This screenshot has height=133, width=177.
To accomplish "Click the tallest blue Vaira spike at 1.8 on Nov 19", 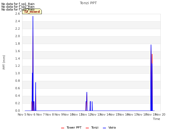I will pos(151,45).
